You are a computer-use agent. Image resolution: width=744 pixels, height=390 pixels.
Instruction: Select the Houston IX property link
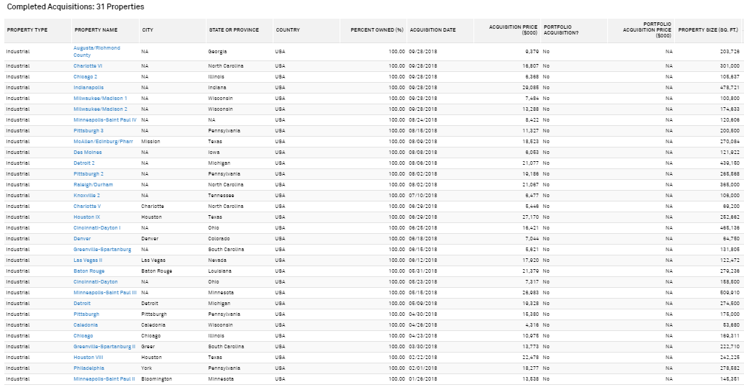click(x=87, y=217)
